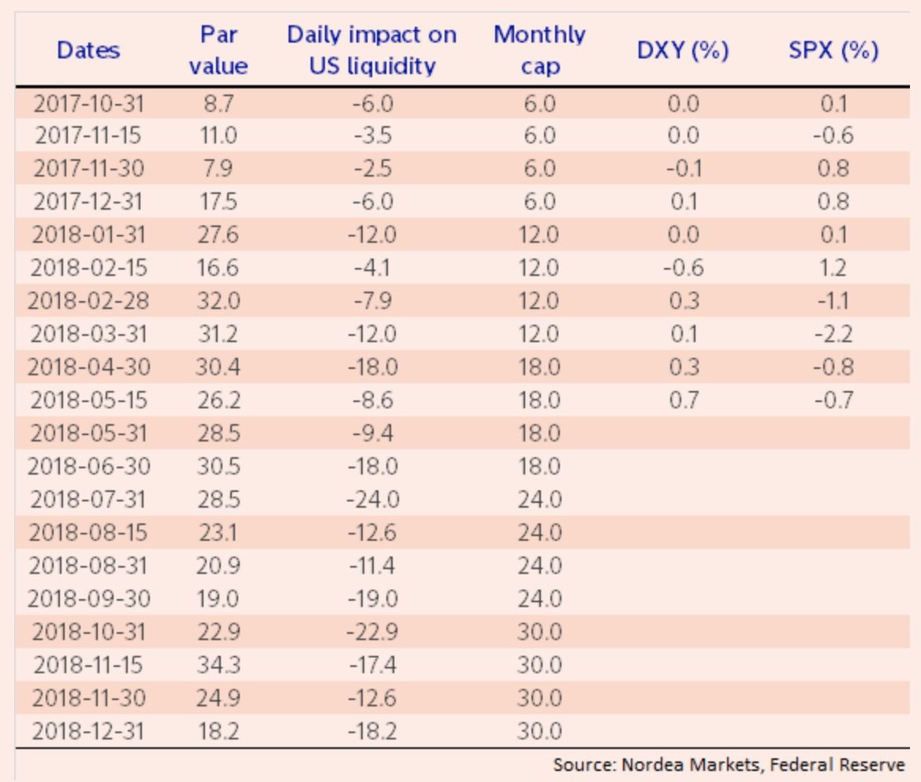The width and height of the screenshot is (921, 782).
Task: Click the 2018-12-31 date cell
Action: [x=89, y=731]
